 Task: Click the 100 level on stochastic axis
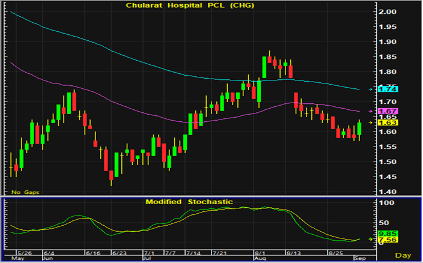[x=383, y=205]
